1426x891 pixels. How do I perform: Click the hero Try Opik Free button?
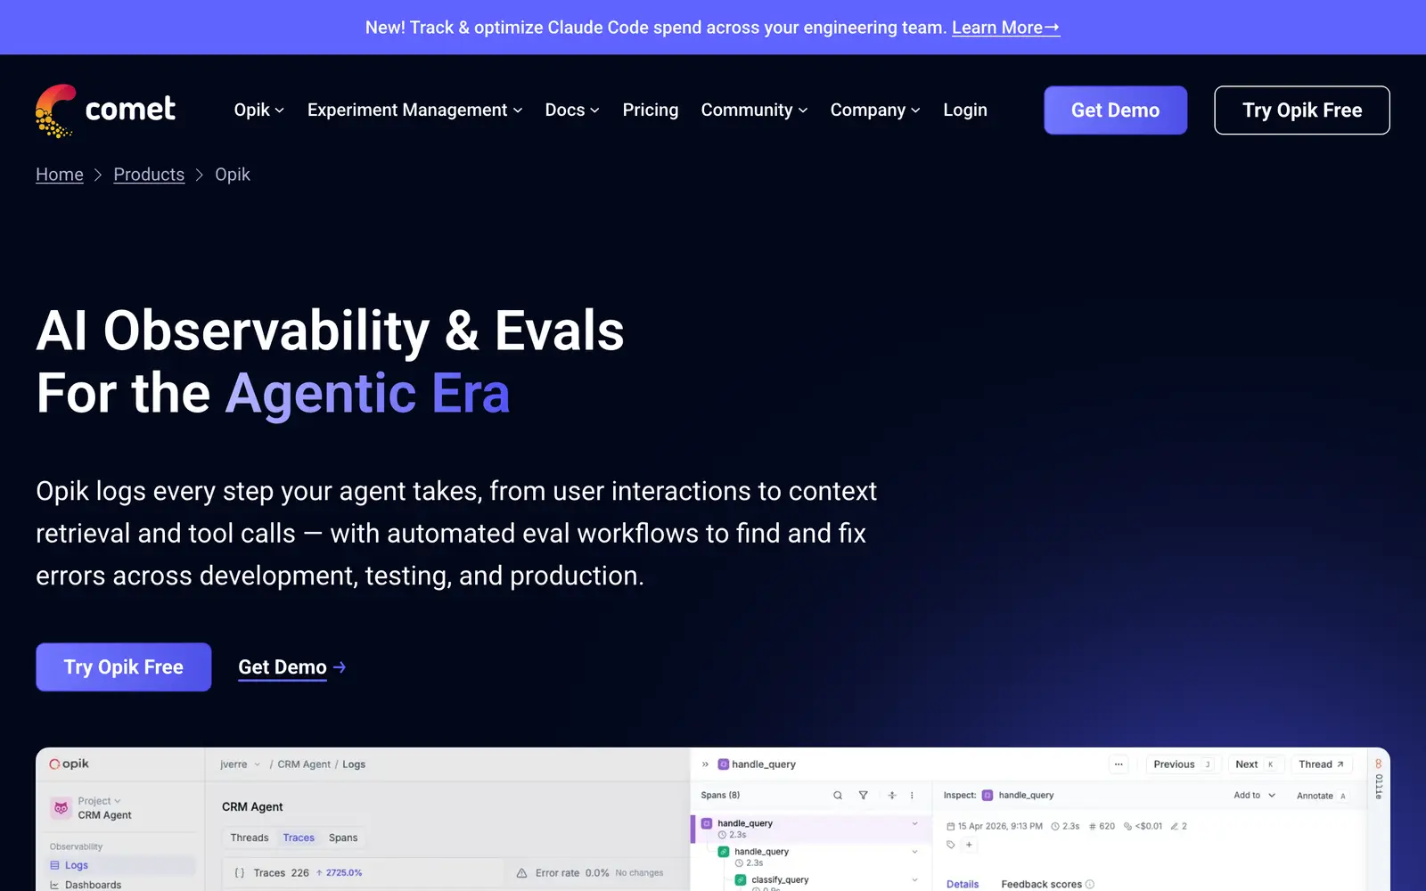tap(124, 666)
